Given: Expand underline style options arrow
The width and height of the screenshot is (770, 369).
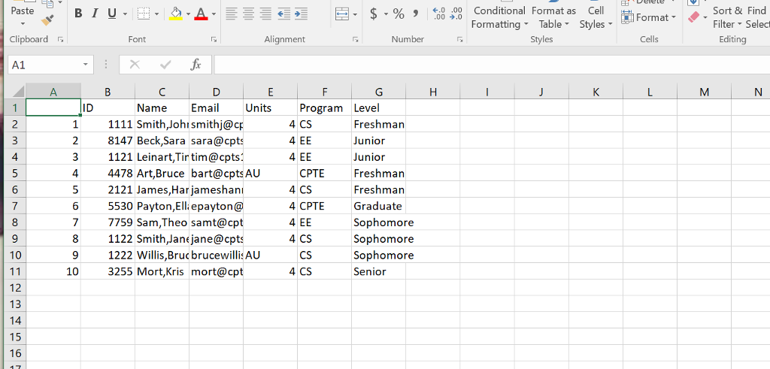Looking at the screenshot, I should click(126, 14).
